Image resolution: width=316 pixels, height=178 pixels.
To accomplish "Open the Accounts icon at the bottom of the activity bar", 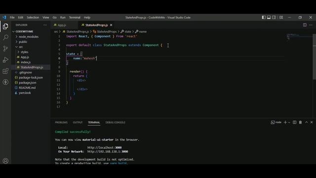I will [x=5, y=161].
